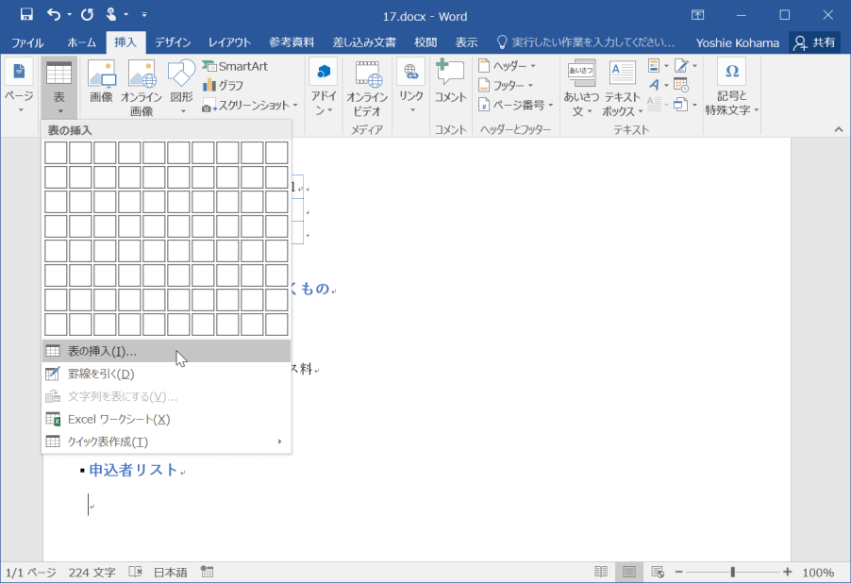Switch to the デザイン tab
851x583 pixels.
click(x=173, y=42)
